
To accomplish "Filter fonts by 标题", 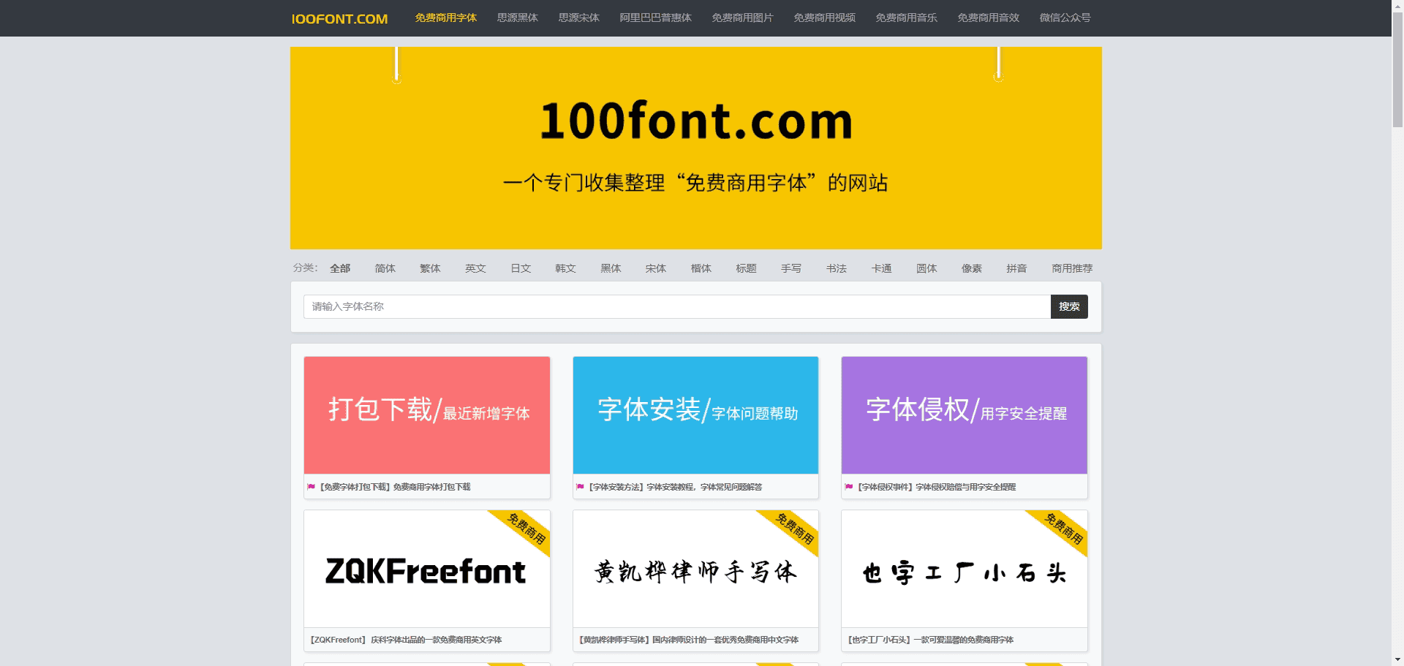I will [x=746, y=268].
